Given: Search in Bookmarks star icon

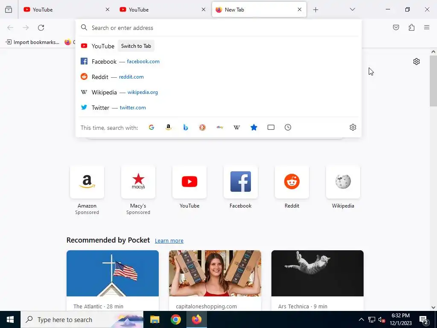Looking at the screenshot, I should pos(254,127).
